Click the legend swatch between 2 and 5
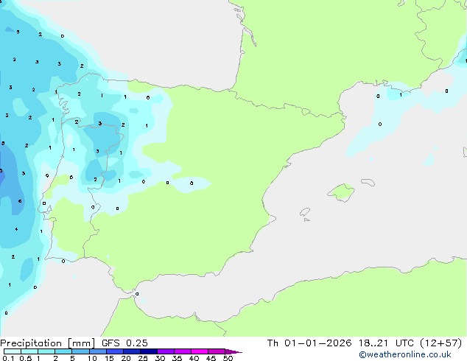The height and width of the screenshot is (361, 467). tap(63, 351)
